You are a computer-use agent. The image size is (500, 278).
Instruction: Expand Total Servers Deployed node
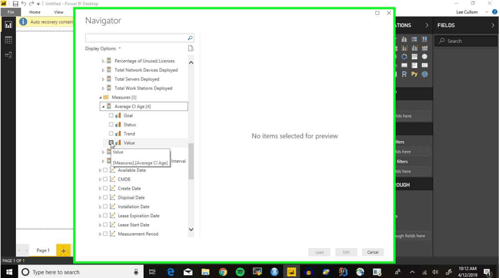pos(103,79)
